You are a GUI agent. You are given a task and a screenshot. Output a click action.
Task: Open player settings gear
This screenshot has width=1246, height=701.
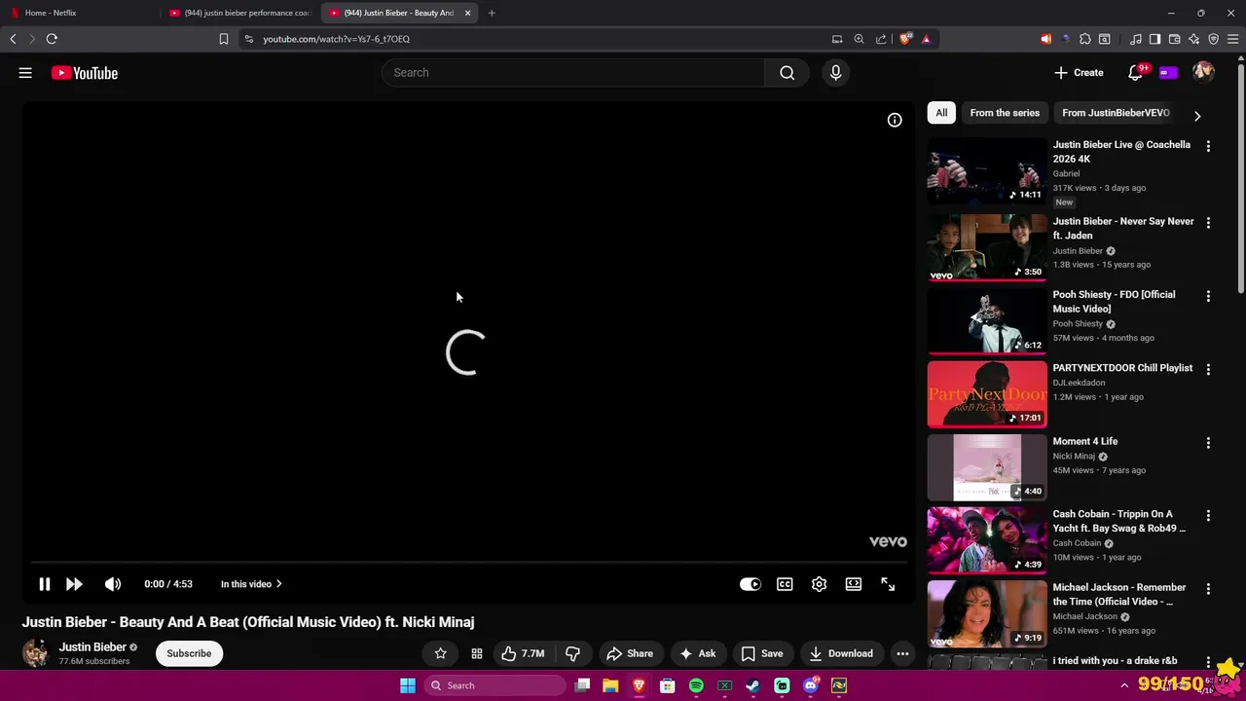click(819, 584)
